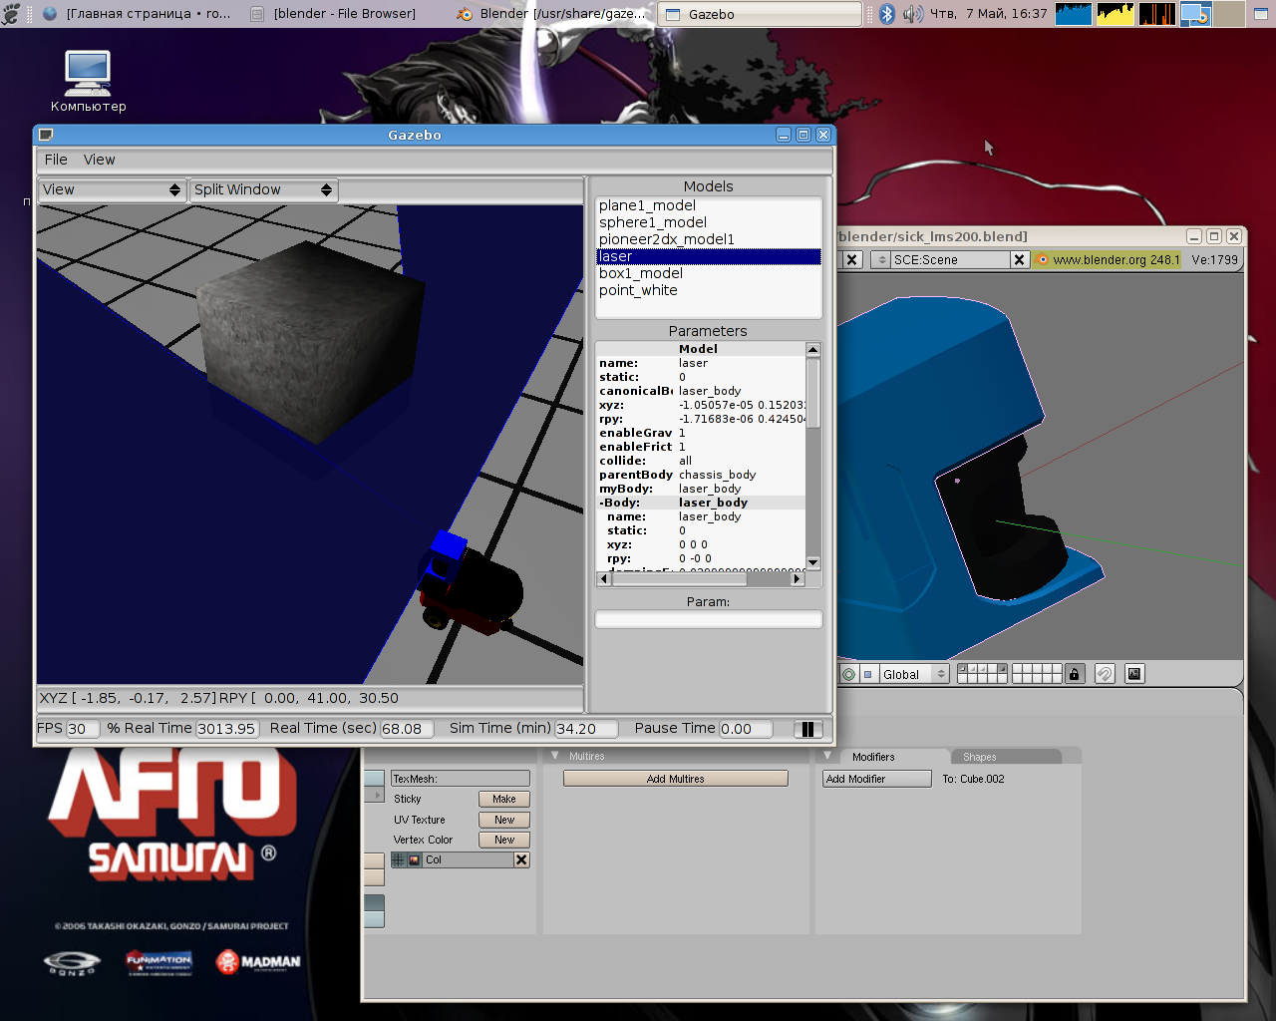Viewport: 1276px width, 1021px height.
Task: Click the render preview image icon
Action: point(1134,674)
